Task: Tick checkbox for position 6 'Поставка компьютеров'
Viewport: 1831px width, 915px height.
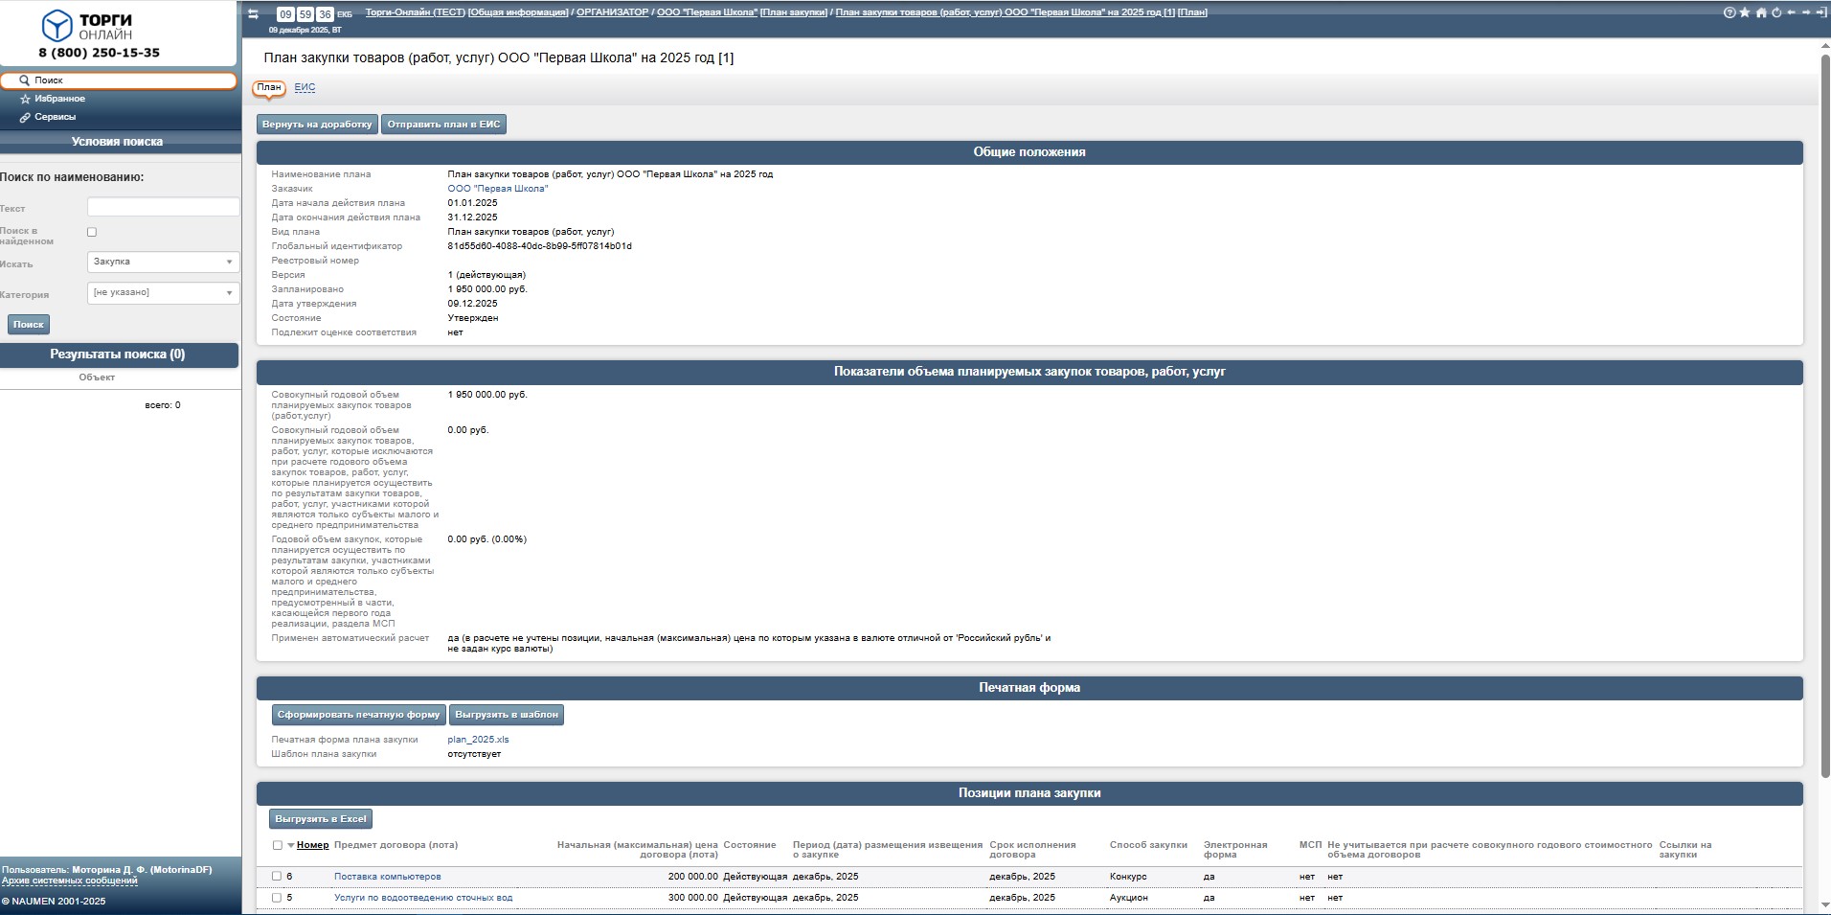Action: coord(277,876)
